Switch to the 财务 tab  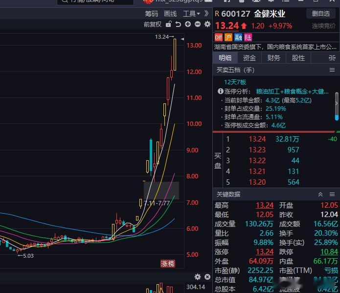tap(273, 58)
